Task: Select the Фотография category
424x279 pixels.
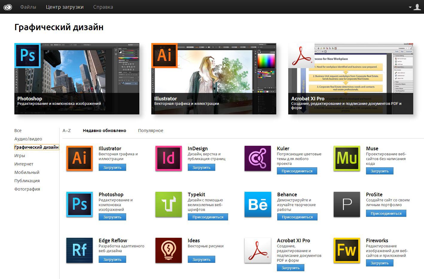Action: [27, 189]
